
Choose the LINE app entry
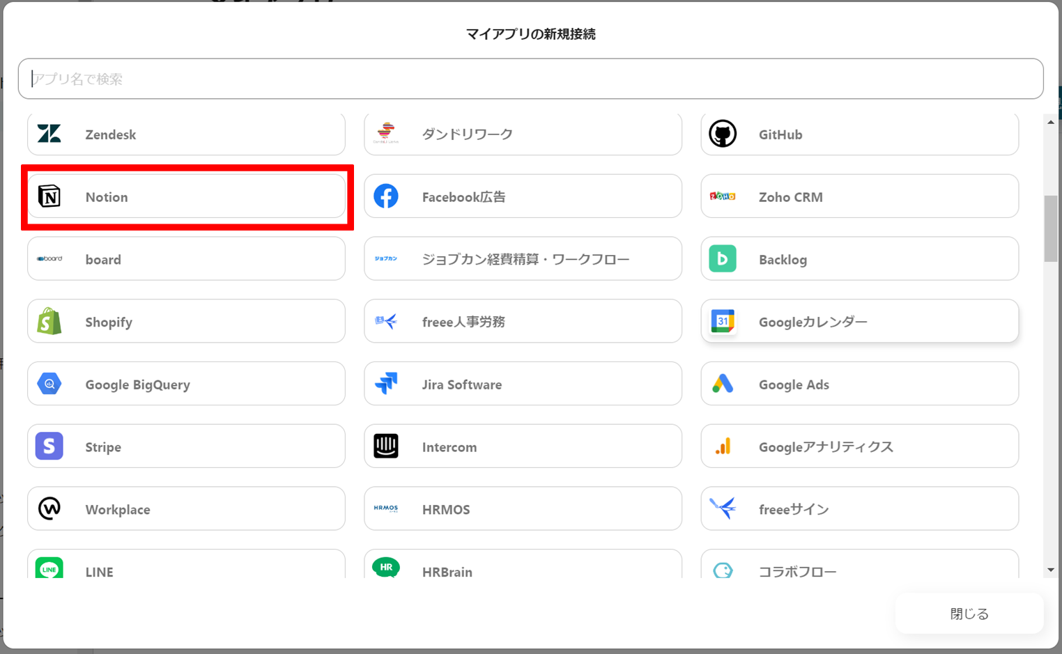tap(186, 564)
